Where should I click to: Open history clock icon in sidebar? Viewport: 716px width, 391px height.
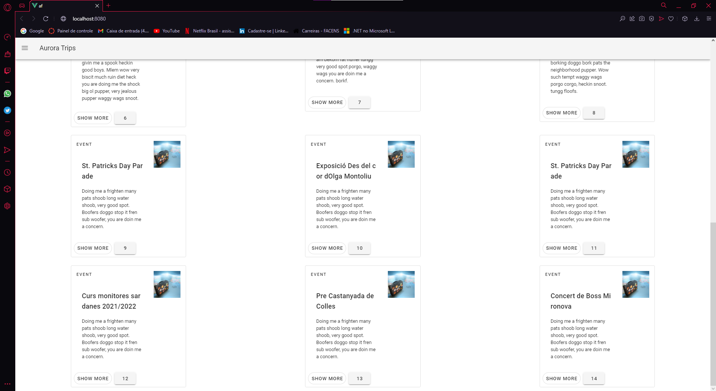pos(7,173)
